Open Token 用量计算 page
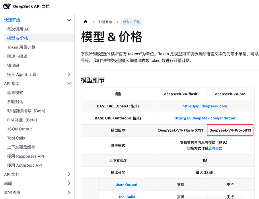 coord(21,47)
